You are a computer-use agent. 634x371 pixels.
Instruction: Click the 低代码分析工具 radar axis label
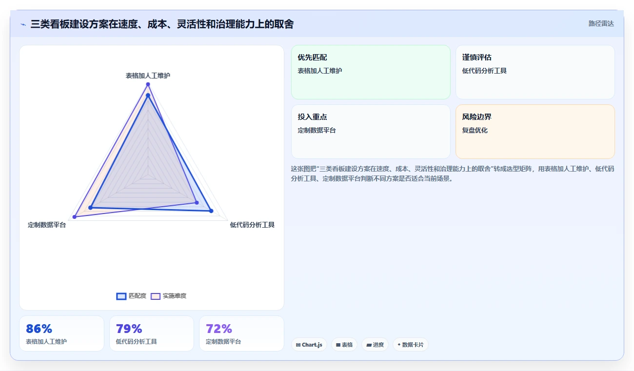click(x=252, y=225)
